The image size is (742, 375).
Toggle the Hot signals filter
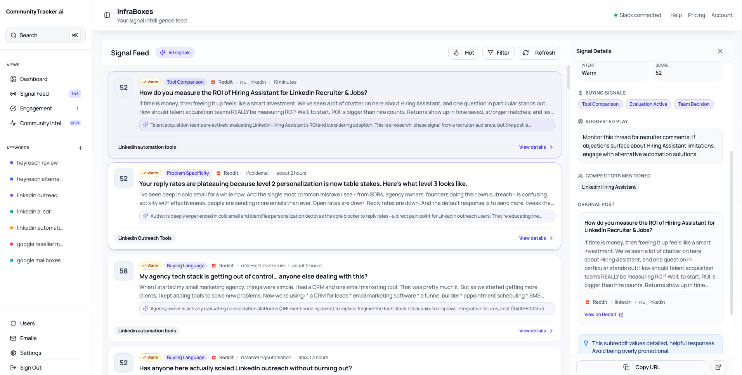tap(463, 53)
